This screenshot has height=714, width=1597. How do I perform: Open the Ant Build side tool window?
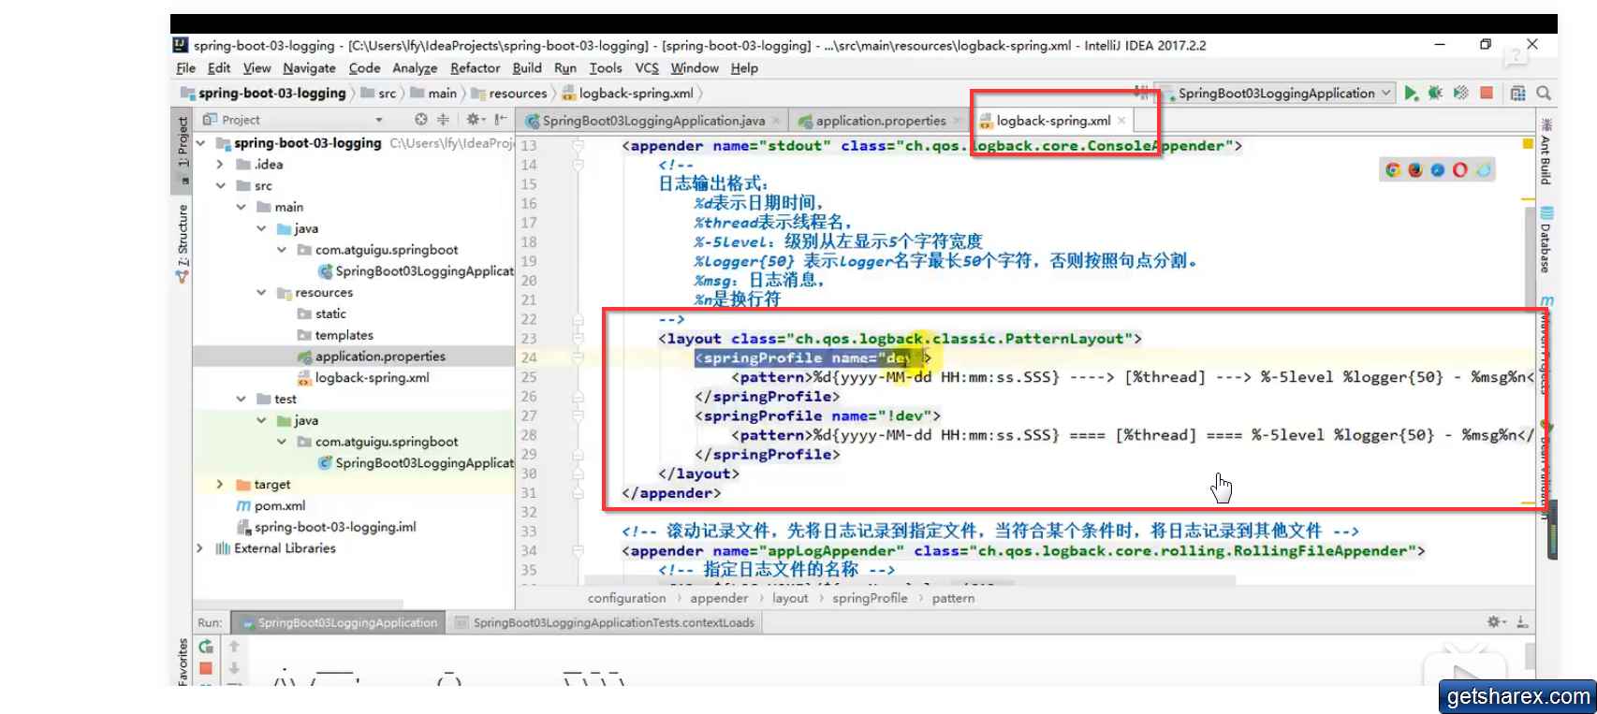[x=1546, y=152]
